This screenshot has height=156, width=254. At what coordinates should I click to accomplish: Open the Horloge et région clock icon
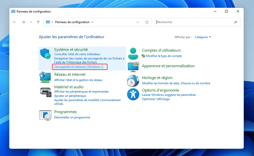coord(133,81)
